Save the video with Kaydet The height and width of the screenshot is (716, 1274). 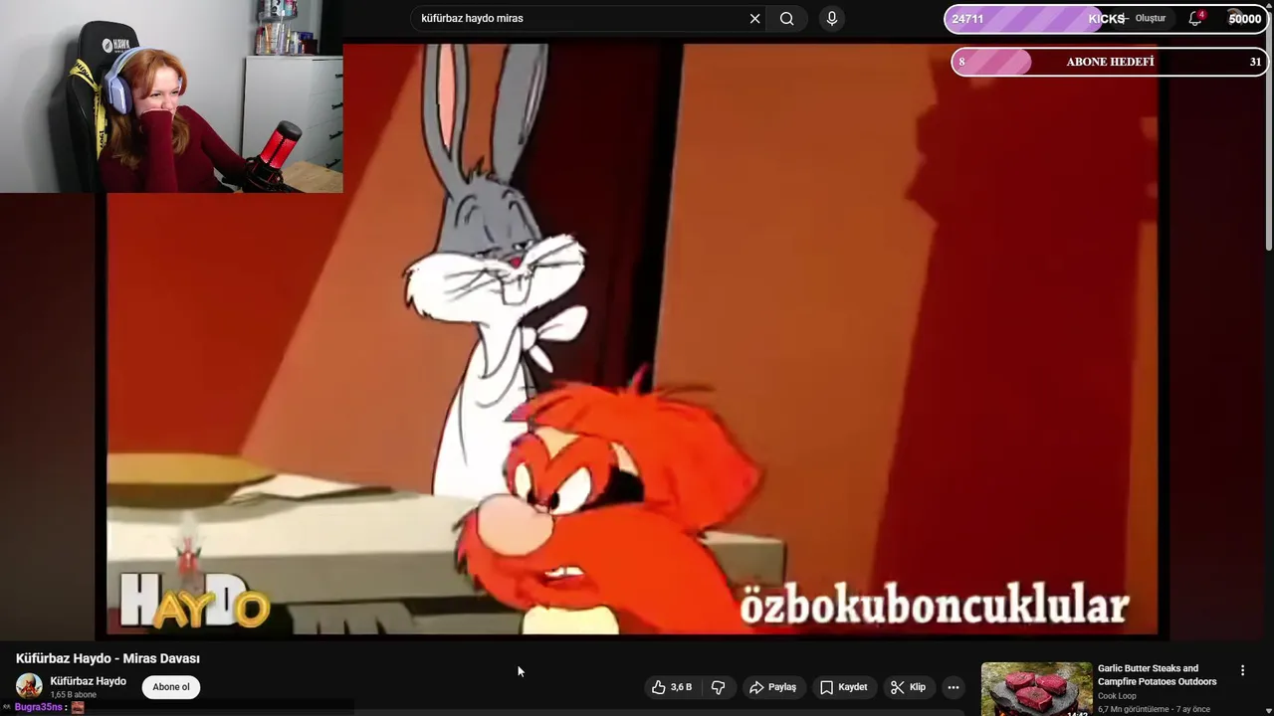[x=843, y=687]
